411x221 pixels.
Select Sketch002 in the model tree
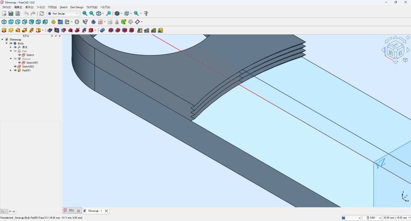28,66
